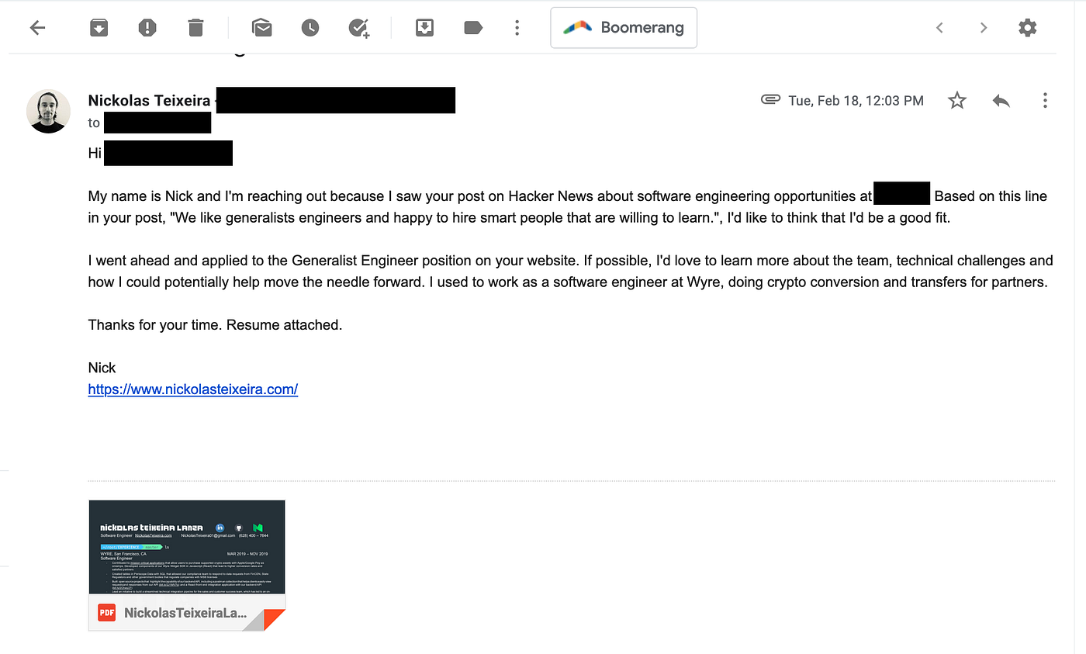Snooze this conversation
This screenshot has height=654, width=1086.
click(x=310, y=27)
